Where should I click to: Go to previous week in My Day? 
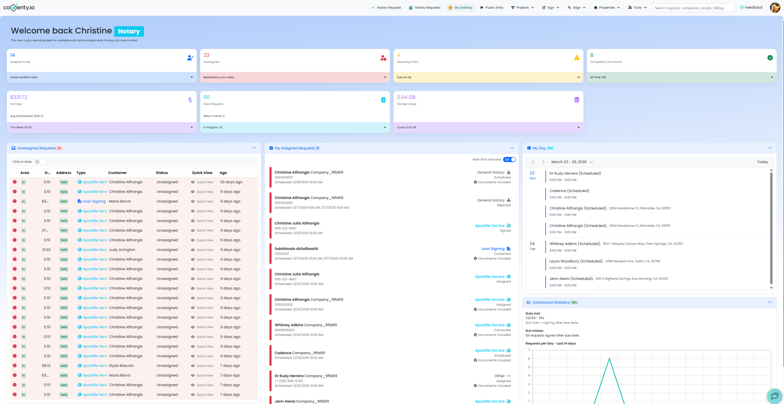533,162
